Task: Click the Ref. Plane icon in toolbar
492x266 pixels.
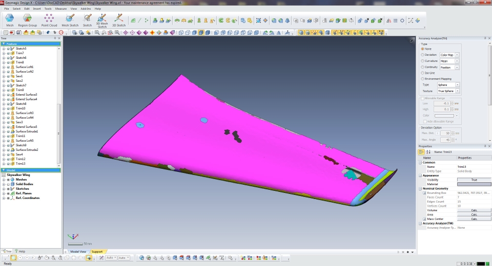Action: (133, 20)
